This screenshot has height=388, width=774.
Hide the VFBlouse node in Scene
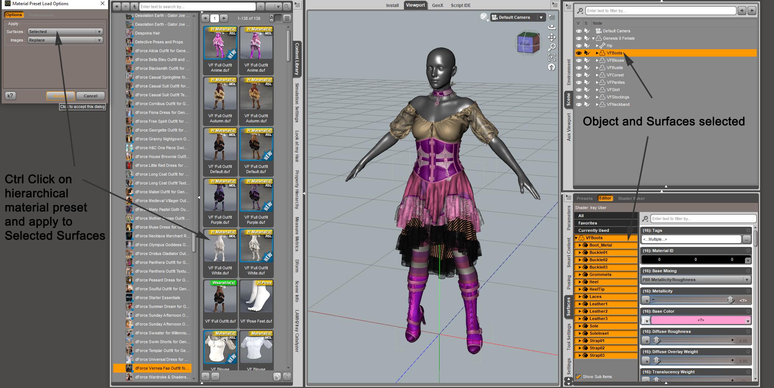pyautogui.click(x=579, y=60)
